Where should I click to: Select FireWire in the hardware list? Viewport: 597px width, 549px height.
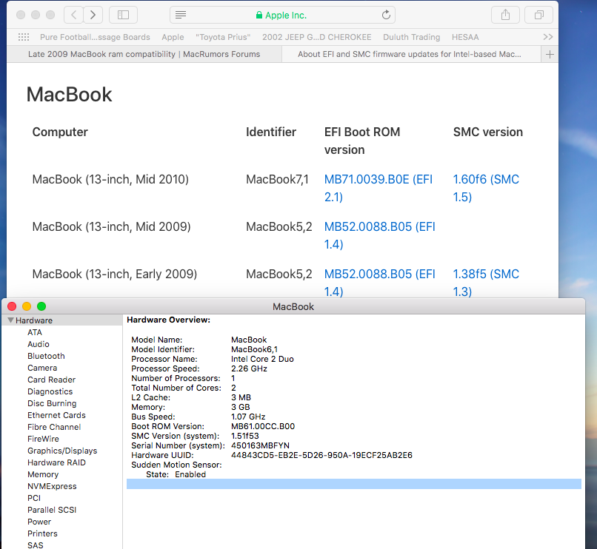(43, 439)
